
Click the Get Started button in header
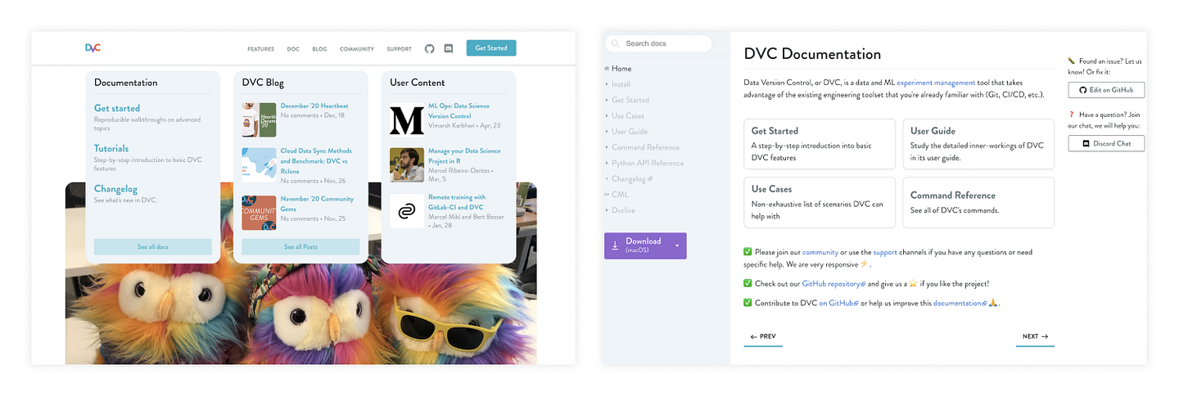[x=491, y=48]
